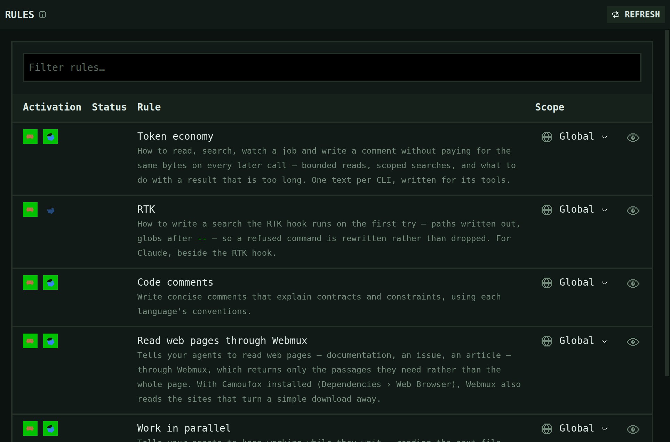Click the RULES heading text

[19, 15]
